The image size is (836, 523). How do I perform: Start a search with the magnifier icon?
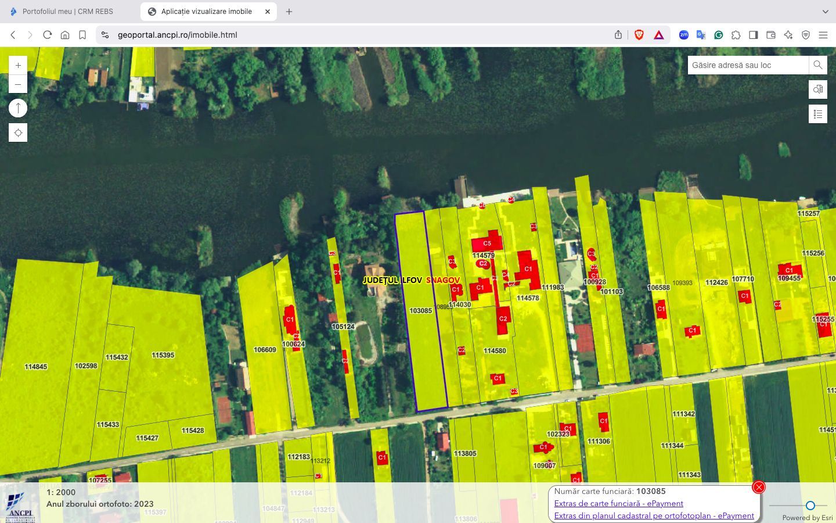(x=818, y=65)
